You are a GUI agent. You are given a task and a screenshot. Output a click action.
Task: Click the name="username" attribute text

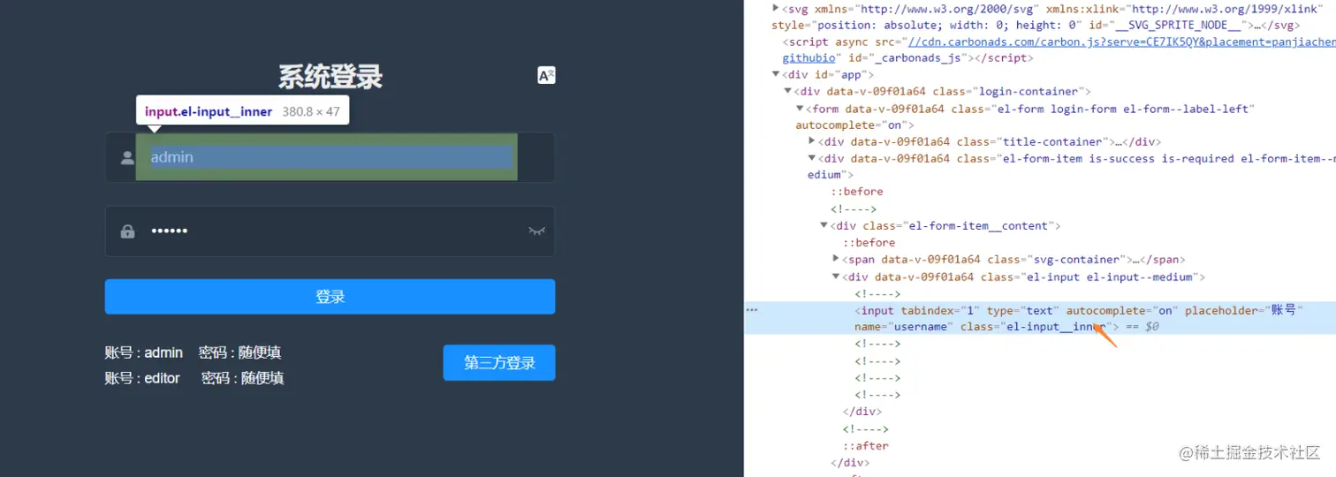click(904, 327)
